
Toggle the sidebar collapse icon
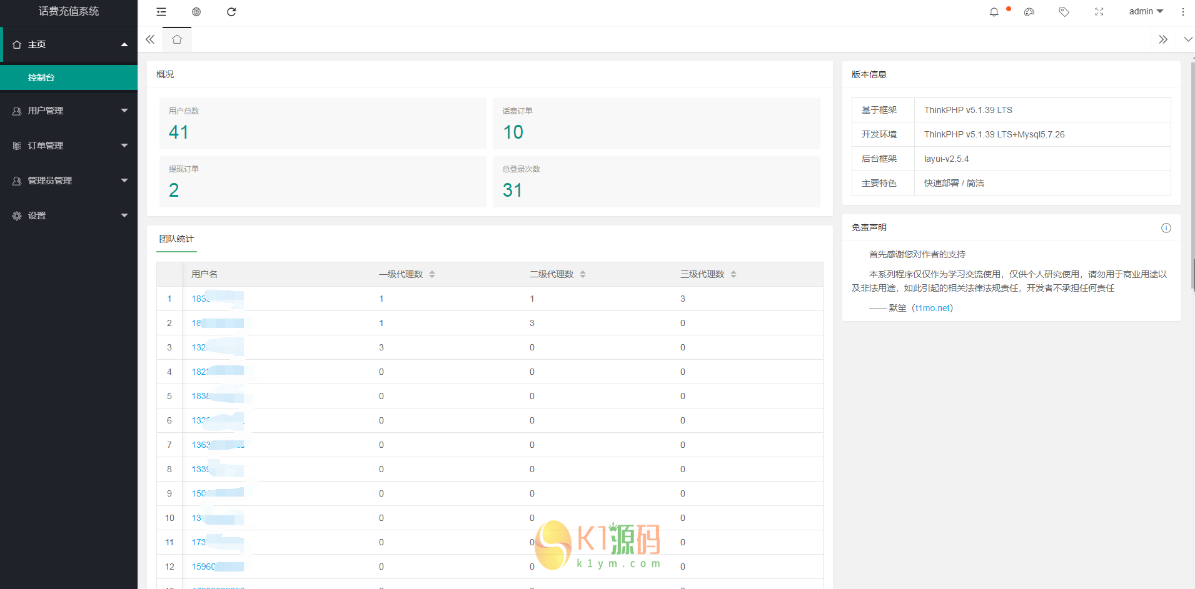pyautogui.click(x=161, y=12)
